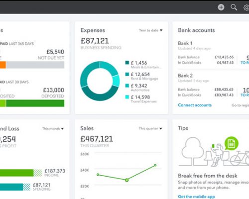
Task: Click the £83,987.43 QuickBooks balance
Action: (224, 95)
